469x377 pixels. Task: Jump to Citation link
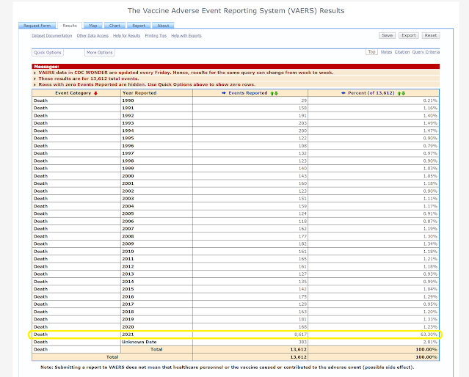click(402, 52)
